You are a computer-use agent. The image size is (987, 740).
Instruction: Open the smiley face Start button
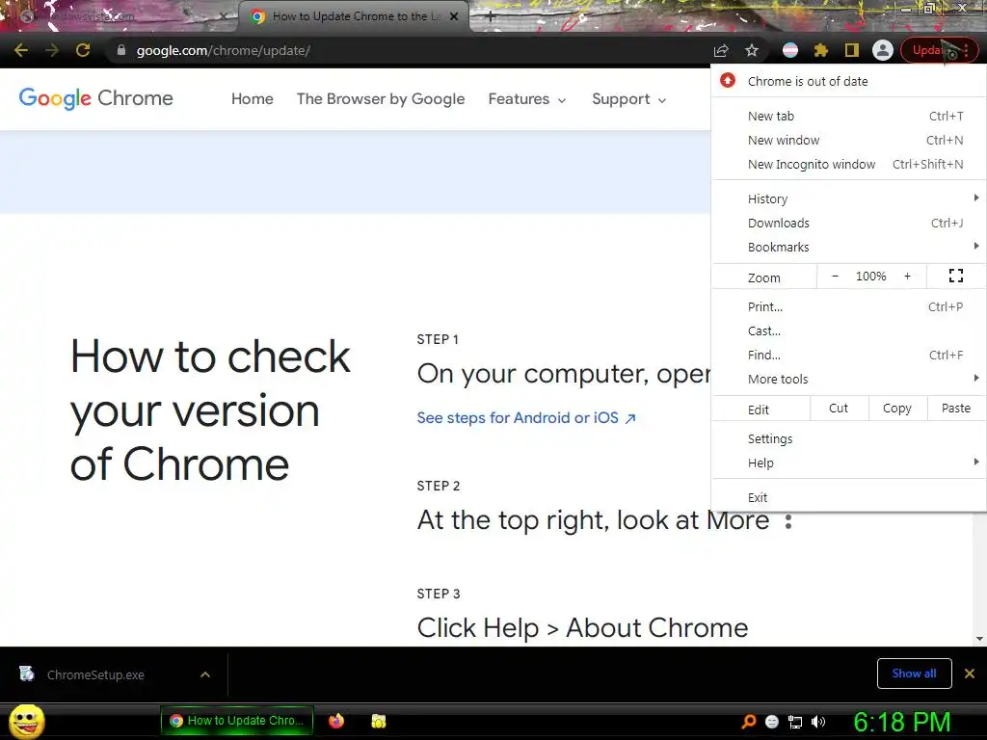pos(26,721)
